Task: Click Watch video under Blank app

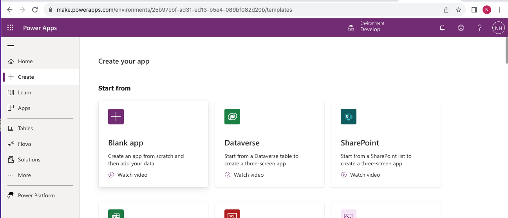Action: 132,175
